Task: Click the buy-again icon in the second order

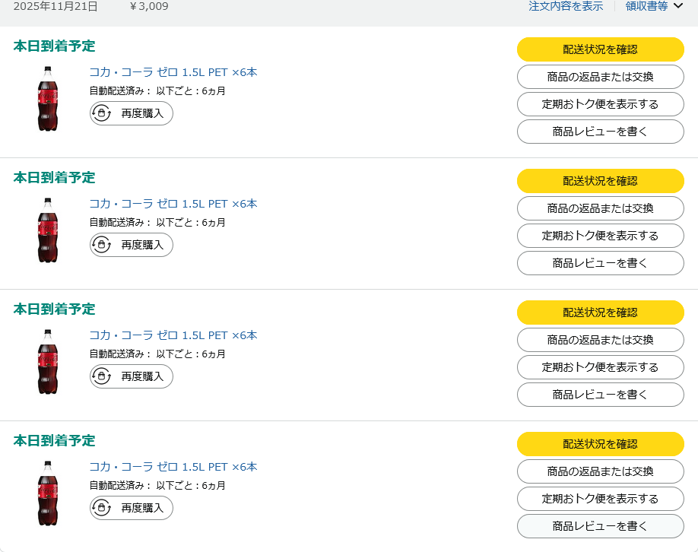Action: [101, 245]
